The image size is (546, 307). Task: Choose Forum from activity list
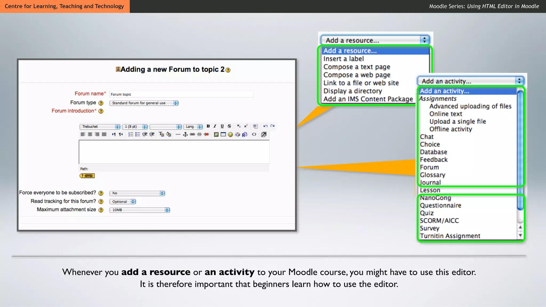[429, 167]
